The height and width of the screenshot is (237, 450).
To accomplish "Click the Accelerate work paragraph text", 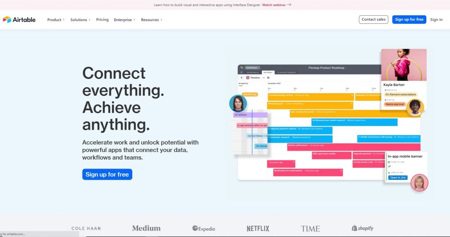I will click(140, 150).
